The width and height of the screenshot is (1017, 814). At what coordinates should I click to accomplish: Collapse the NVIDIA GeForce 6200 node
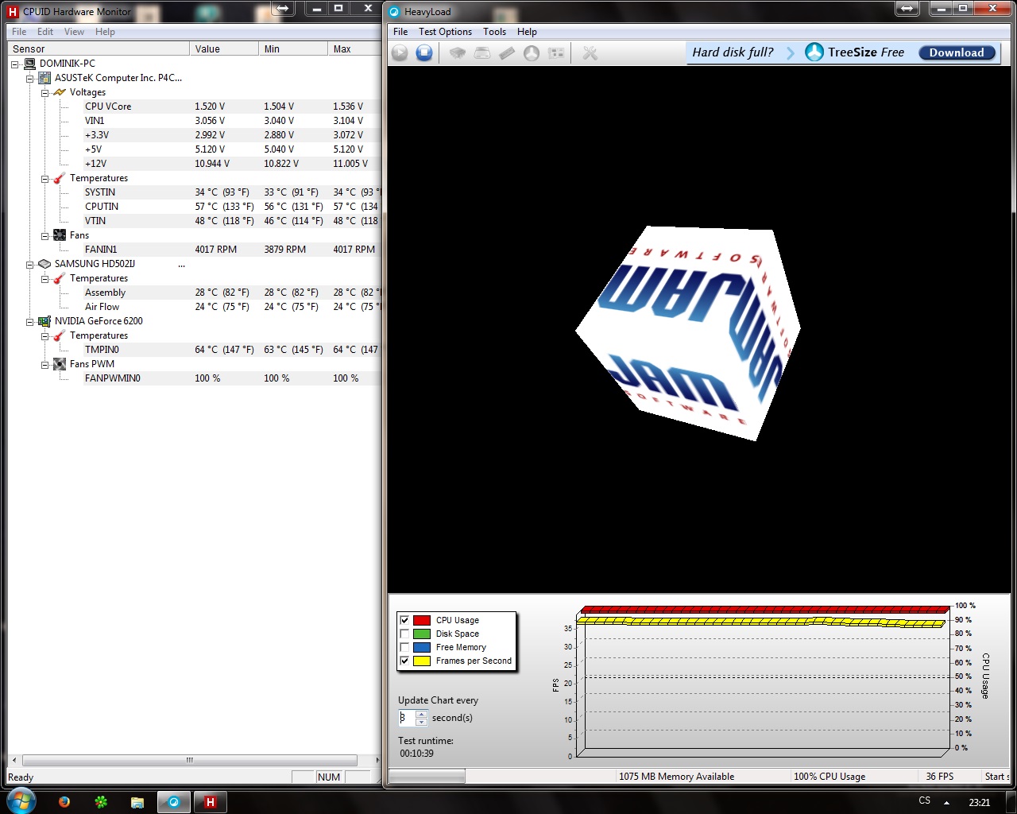pyautogui.click(x=29, y=321)
